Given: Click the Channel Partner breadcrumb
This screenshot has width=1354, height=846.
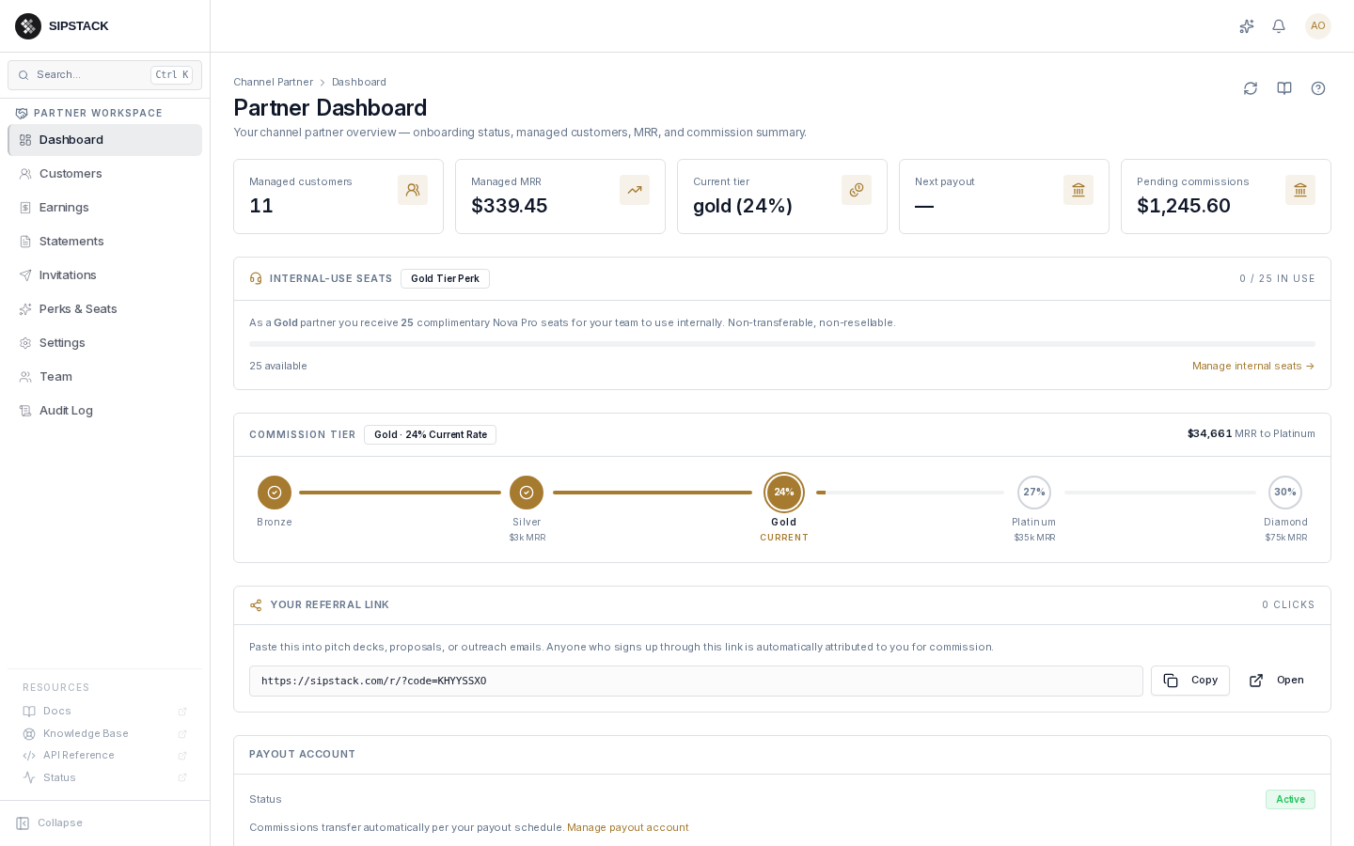Looking at the screenshot, I should click(273, 83).
